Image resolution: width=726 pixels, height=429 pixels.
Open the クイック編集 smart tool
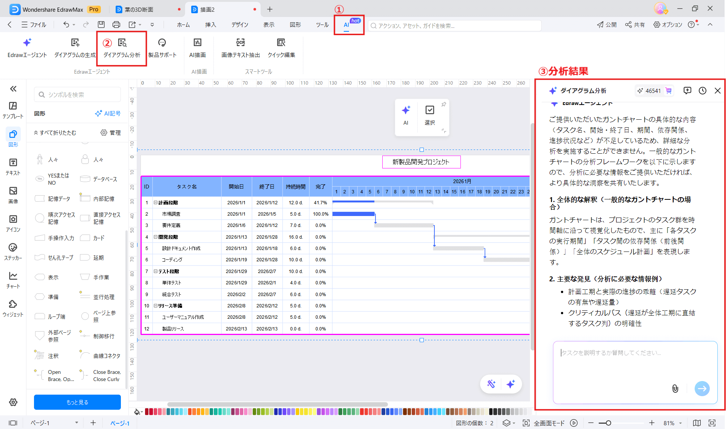click(281, 48)
